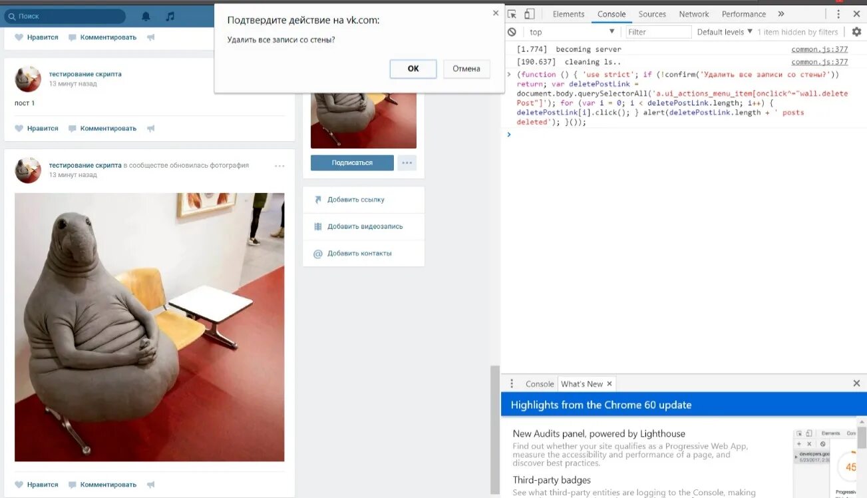Image resolution: width=867 pixels, height=498 pixels.
Task: Open VK music note icon
Action: click(170, 16)
